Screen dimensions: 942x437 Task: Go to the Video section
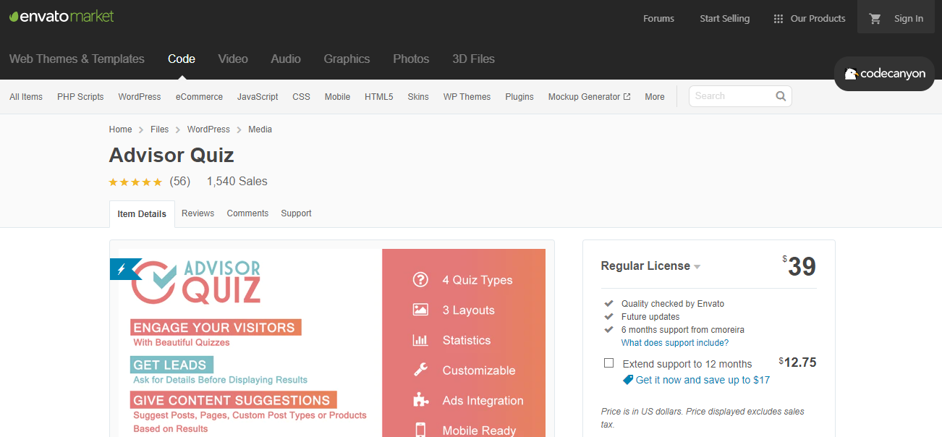pyautogui.click(x=233, y=59)
